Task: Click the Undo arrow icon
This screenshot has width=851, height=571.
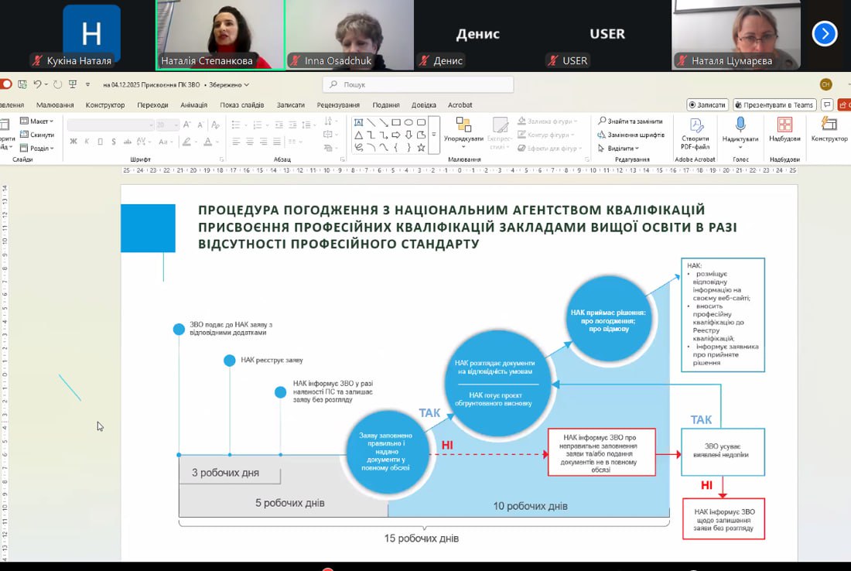Action: (x=37, y=84)
